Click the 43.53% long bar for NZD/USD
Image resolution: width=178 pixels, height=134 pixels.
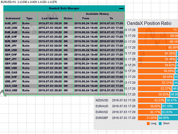152,100
